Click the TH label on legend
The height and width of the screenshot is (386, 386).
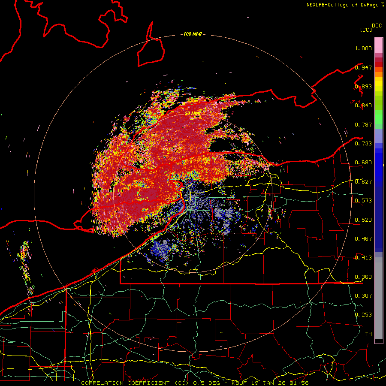[x=368, y=334]
